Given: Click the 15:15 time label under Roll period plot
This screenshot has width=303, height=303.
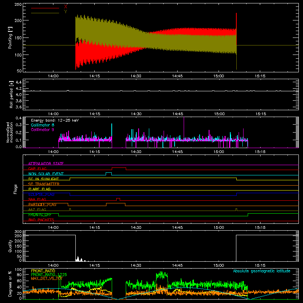Looking at the screenshot, I should (261, 114).
